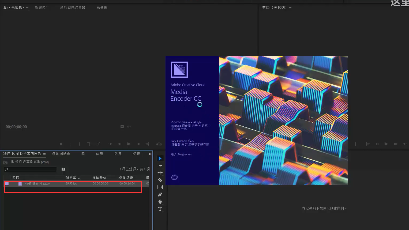Viewport: 409px width, 230px height.
Task: Switch to the 效果控件 tab
Action: coord(42,7)
